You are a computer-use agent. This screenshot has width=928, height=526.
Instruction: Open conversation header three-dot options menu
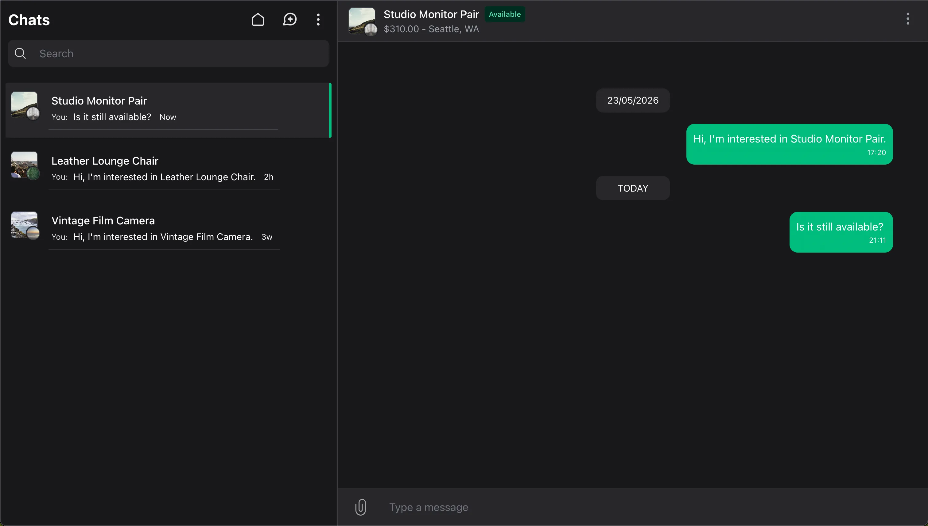907,19
